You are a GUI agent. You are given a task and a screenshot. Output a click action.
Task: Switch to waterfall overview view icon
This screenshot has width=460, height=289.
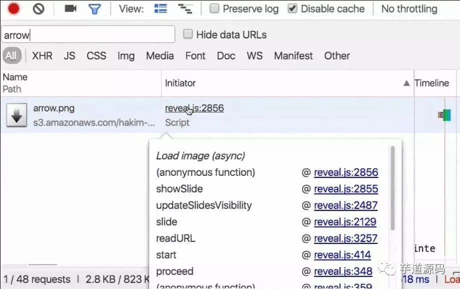tap(185, 9)
